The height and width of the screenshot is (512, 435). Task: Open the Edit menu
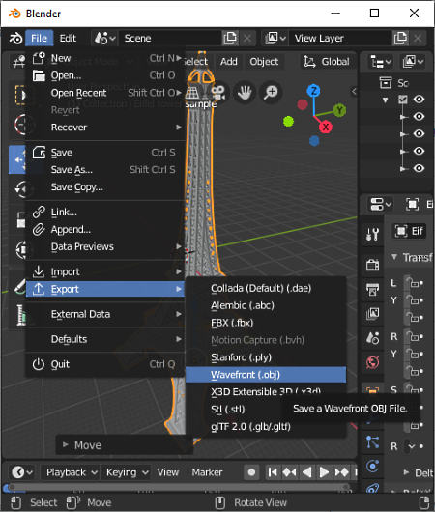pyautogui.click(x=68, y=39)
